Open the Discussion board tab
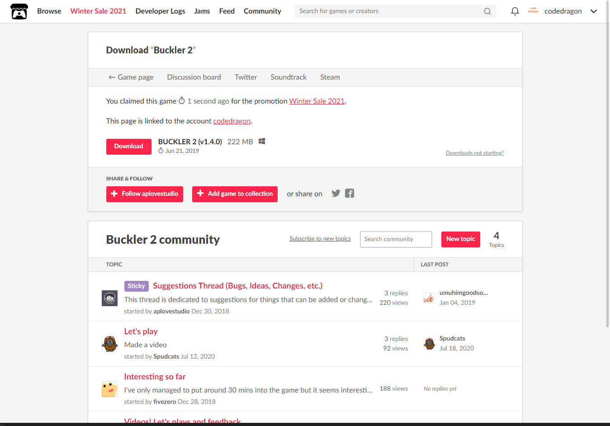 point(194,77)
